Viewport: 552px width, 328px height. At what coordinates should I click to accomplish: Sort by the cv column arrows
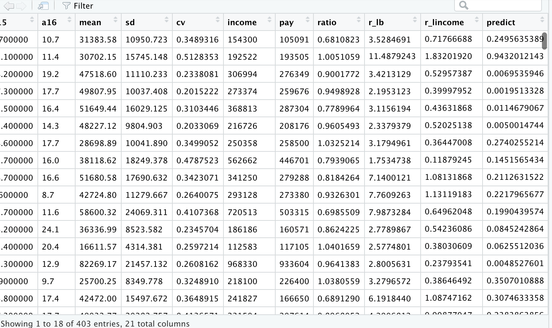click(x=217, y=20)
